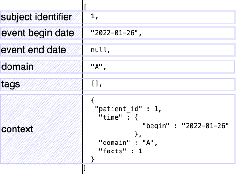
Task: Click the closing square bracket at bottom
Action: click(x=85, y=168)
